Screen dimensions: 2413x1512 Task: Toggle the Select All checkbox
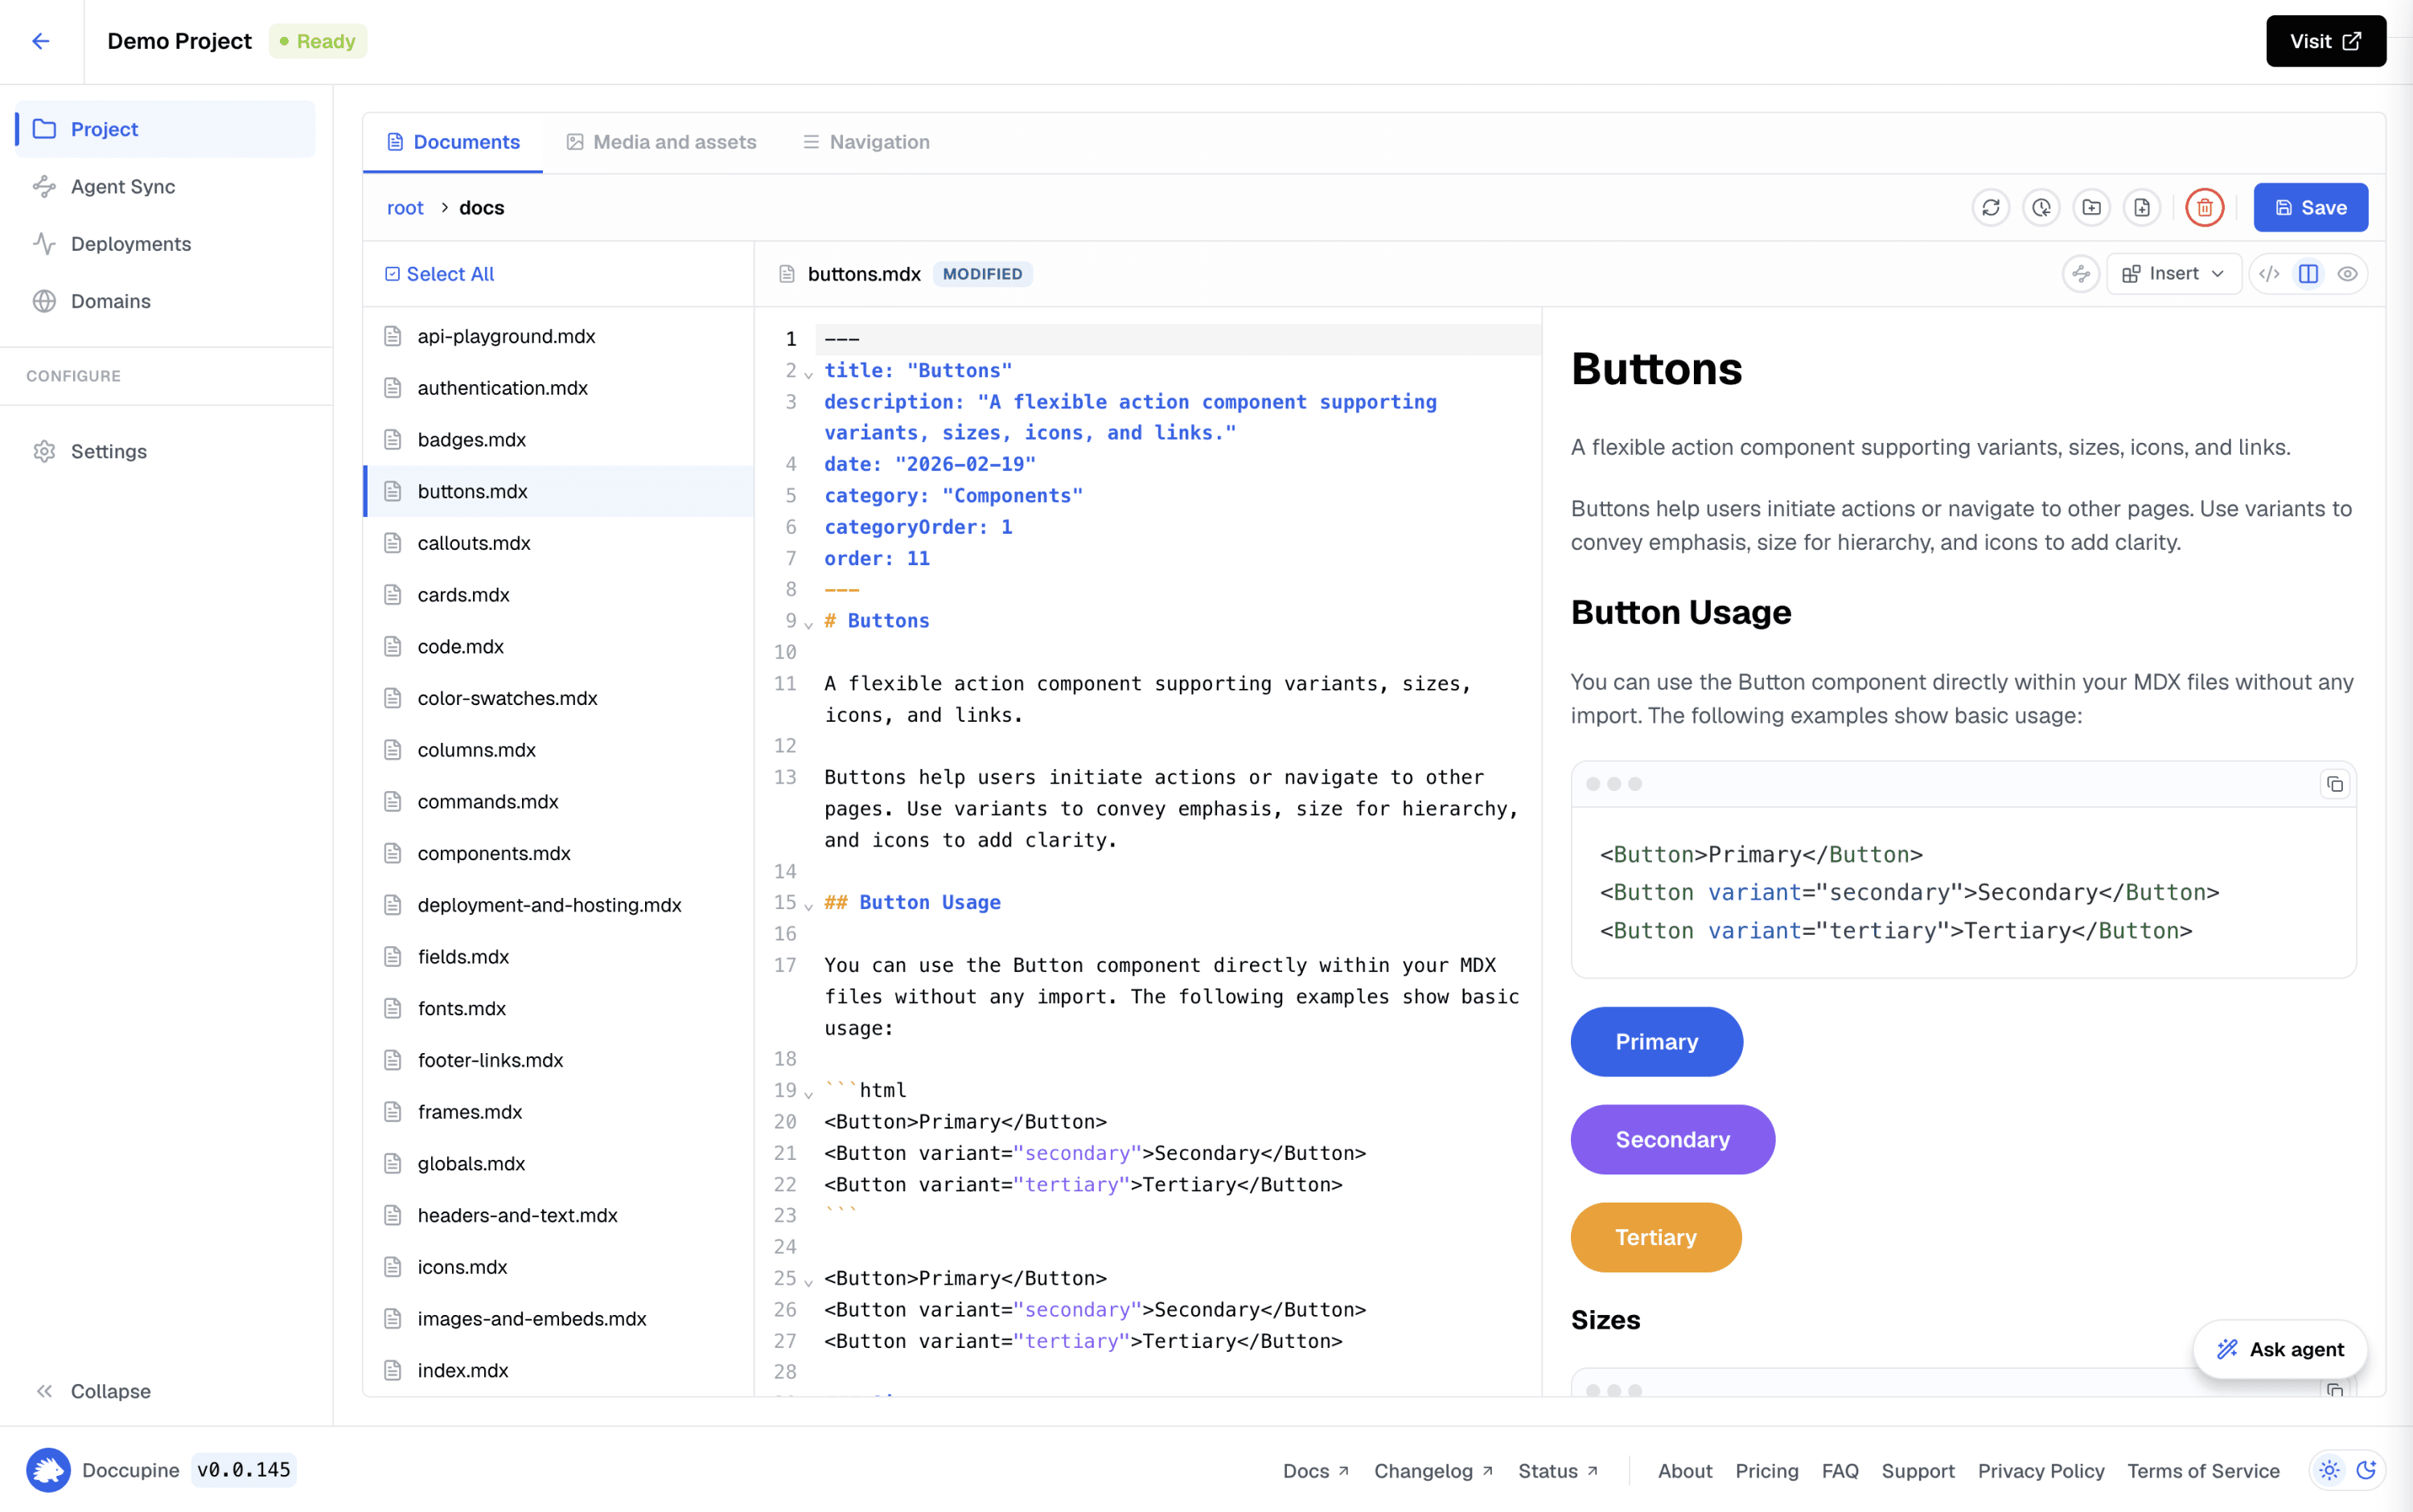393,274
